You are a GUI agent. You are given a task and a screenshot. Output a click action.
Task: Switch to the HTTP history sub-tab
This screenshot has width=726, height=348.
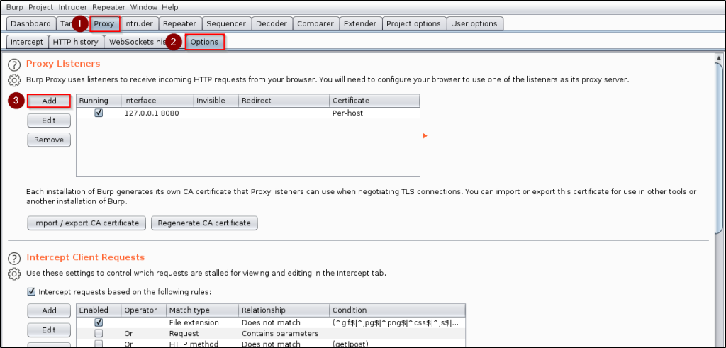coord(76,42)
